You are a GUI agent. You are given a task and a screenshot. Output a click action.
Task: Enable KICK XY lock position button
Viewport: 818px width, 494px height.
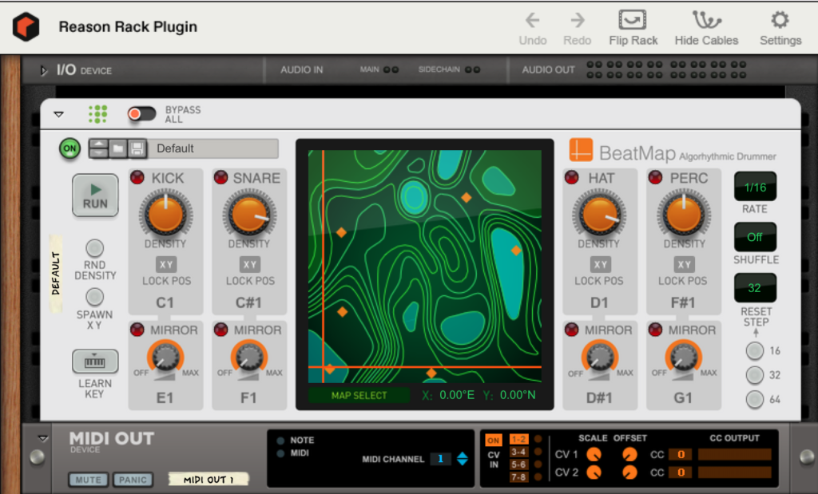pyautogui.click(x=166, y=265)
